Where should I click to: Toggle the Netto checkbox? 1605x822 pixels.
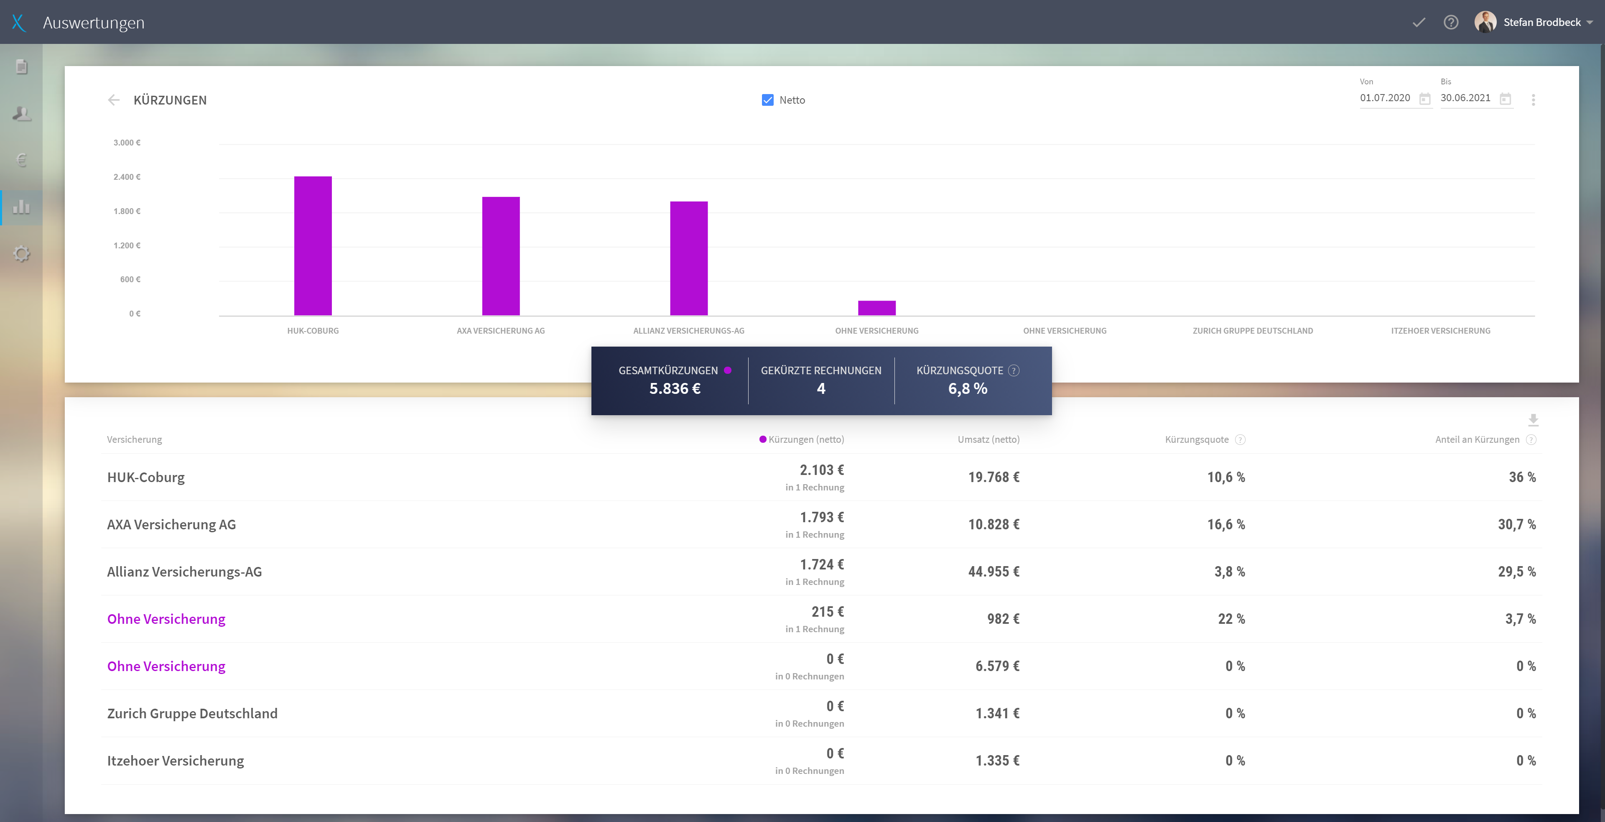click(768, 100)
